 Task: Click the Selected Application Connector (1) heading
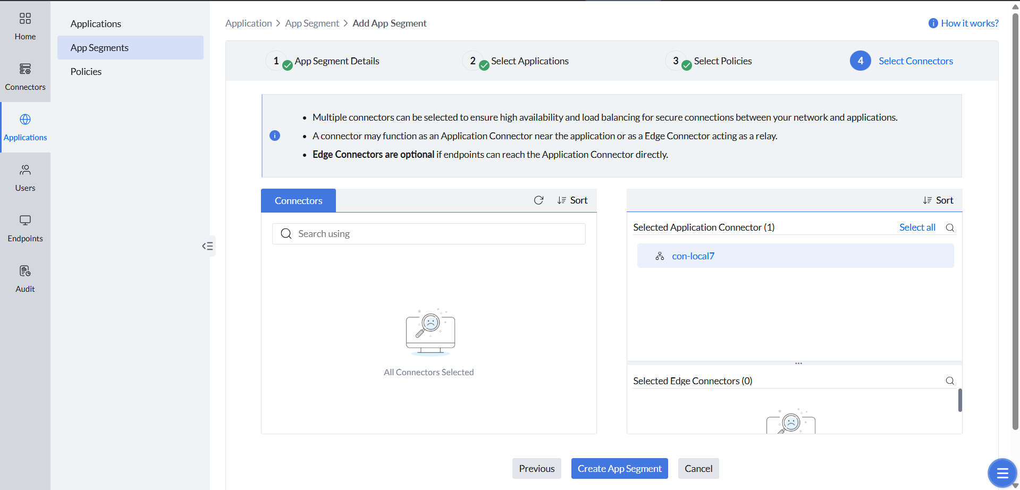pyautogui.click(x=704, y=227)
